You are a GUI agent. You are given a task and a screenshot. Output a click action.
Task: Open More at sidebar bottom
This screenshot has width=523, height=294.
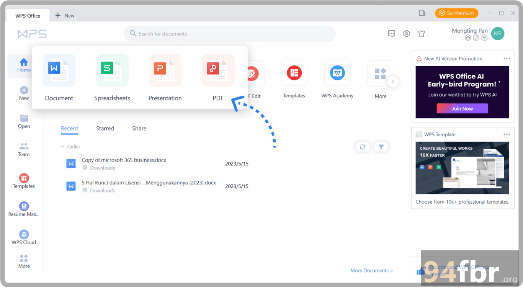(24, 261)
